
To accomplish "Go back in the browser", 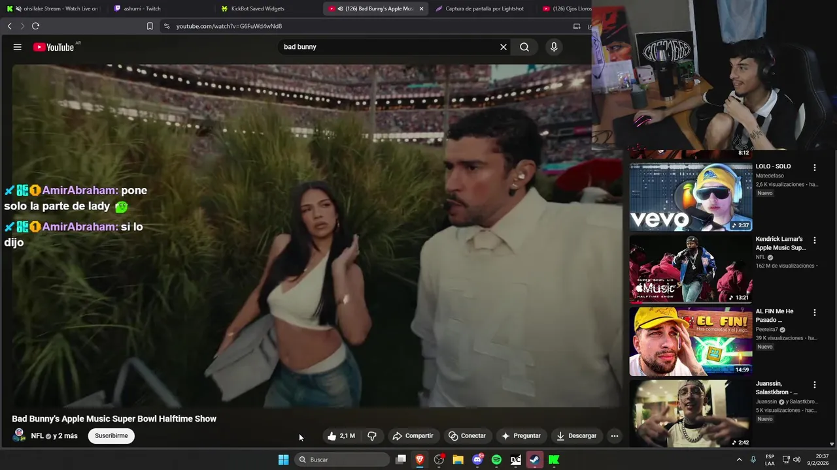I will [x=9, y=26].
